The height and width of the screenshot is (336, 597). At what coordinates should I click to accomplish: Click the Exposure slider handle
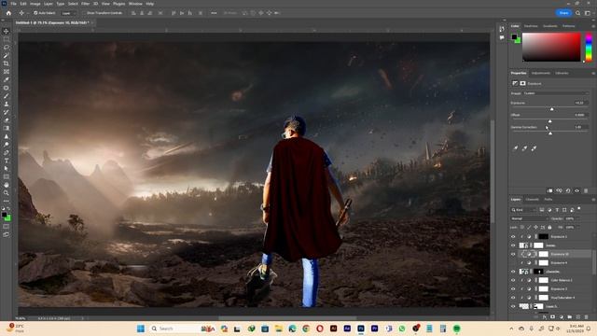[x=552, y=109]
